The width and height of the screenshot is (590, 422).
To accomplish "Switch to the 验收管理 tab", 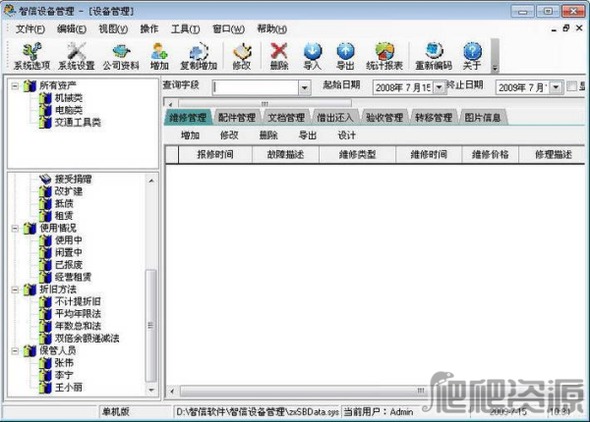I will tap(384, 118).
